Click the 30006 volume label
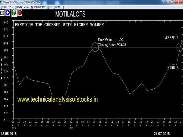The image size is (183, 137). (173, 68)
